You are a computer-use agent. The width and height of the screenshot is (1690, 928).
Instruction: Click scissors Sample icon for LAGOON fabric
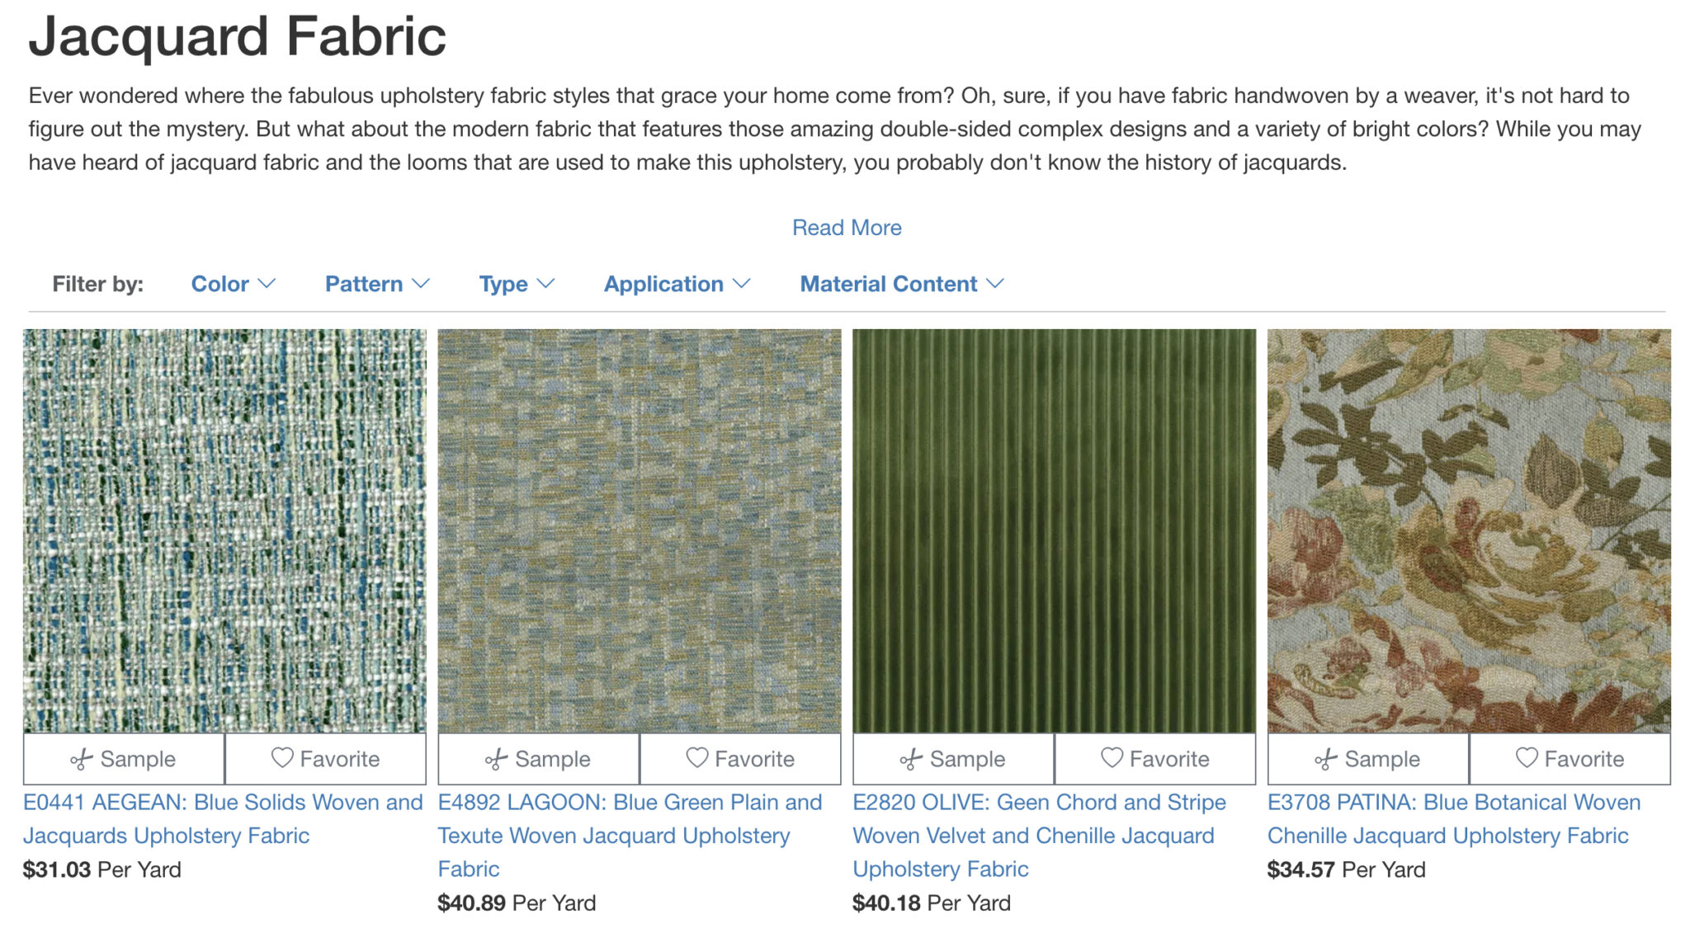[x=496, y=760]
